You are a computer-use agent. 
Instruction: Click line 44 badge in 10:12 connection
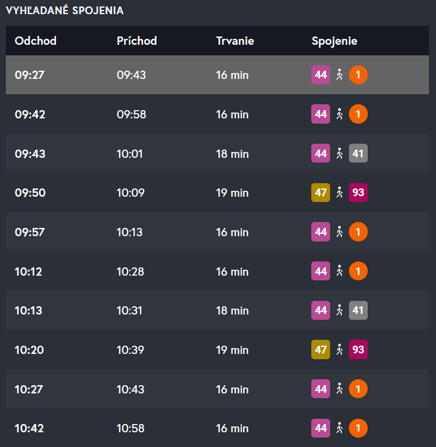(321, 271)
